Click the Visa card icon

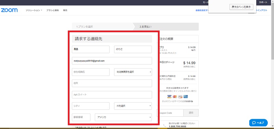(x=169, y=96)
